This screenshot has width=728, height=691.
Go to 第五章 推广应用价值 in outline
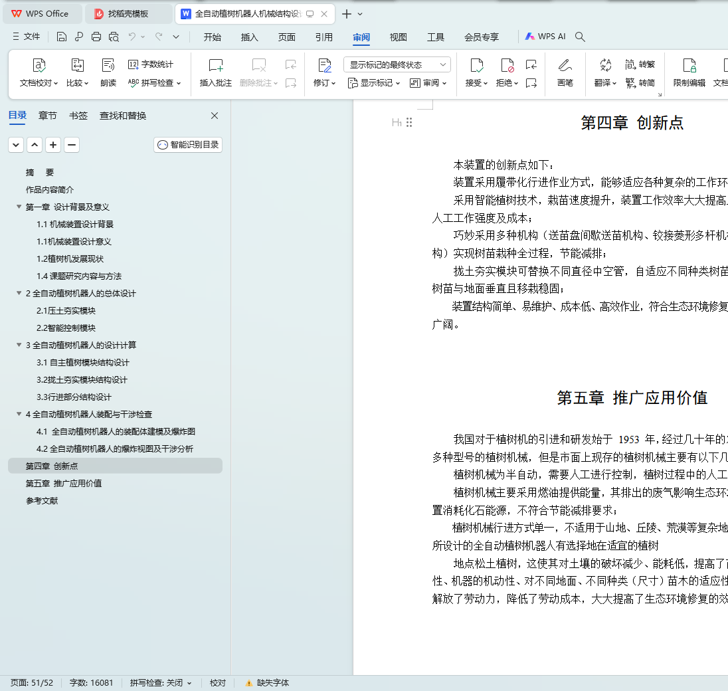(x=64, y=484)
